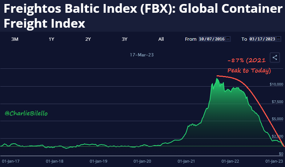Click the Freightos Baltic Index chart title
The image size is (285, 167).
(143, 16)
